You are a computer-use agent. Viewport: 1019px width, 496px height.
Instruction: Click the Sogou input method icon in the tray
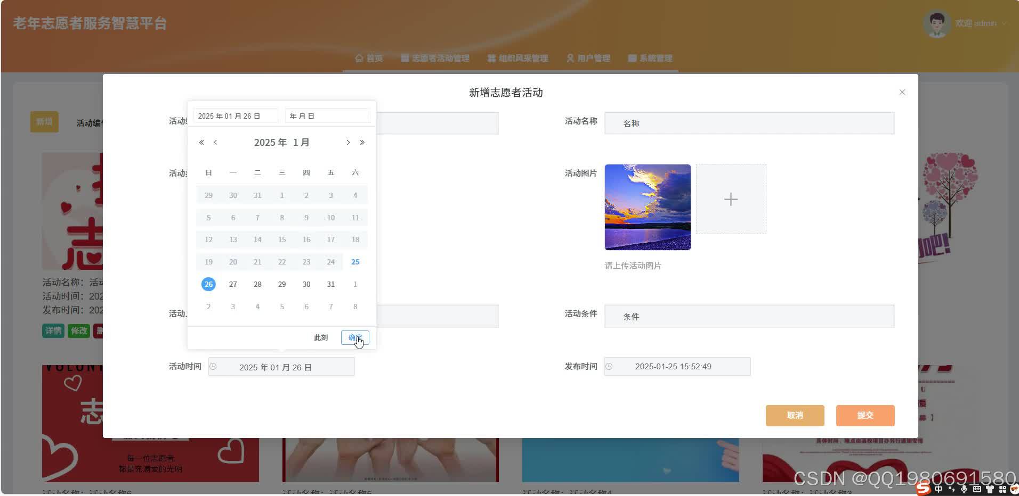[924, 489]
